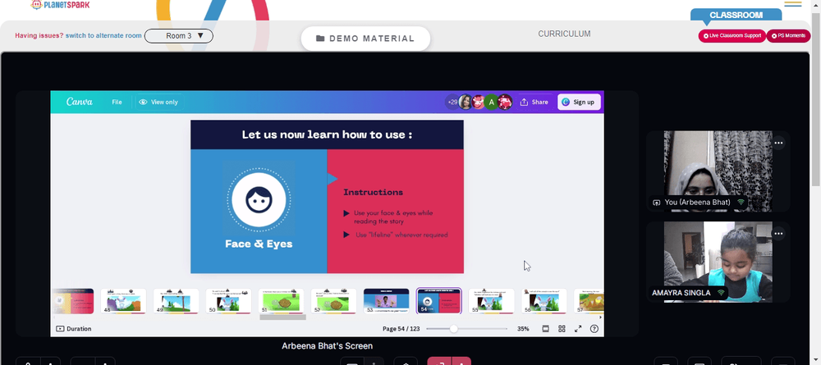The width and height of the screenshot is (821, 365).
Task: Click the Canva Share button
Action: point(534,102)
